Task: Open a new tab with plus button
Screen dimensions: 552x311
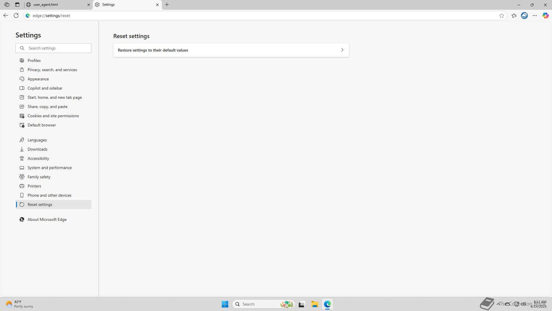Action: (167, 5)
